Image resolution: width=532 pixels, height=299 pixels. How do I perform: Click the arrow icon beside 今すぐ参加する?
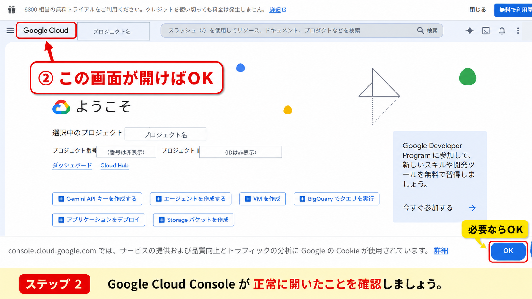[472, 208]
